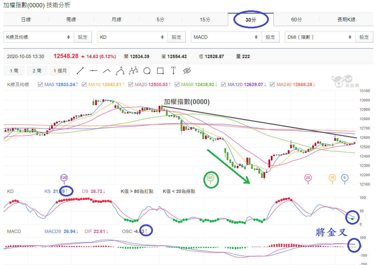This screenshot has height=265, width=377.
Task: Click the MA5 marker pin on chart
Action: pos(345,178)
